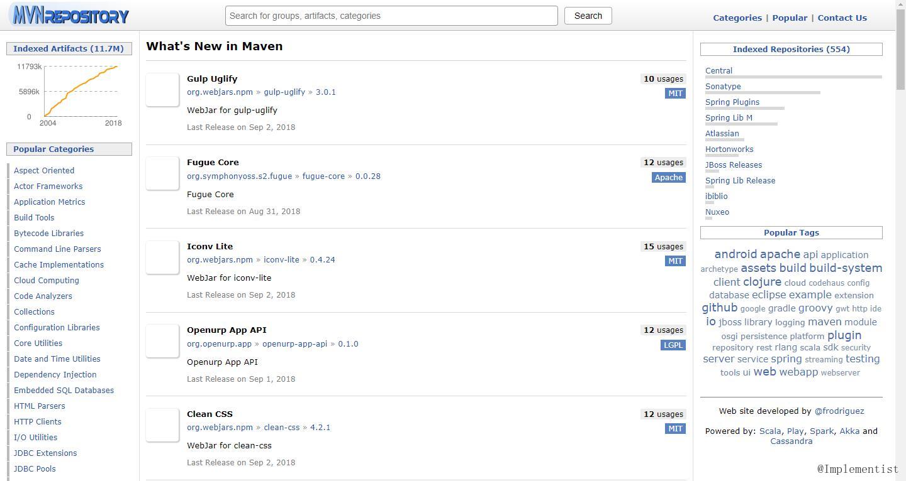The image size is (906, 481).
Task: Open Atlassian repository
Action: point(722,133)
